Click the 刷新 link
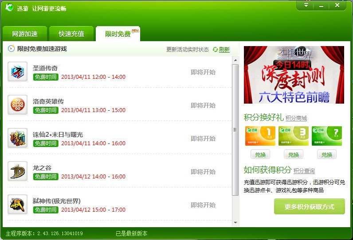Viewport: 353px width, 240px height. (224, 50)
